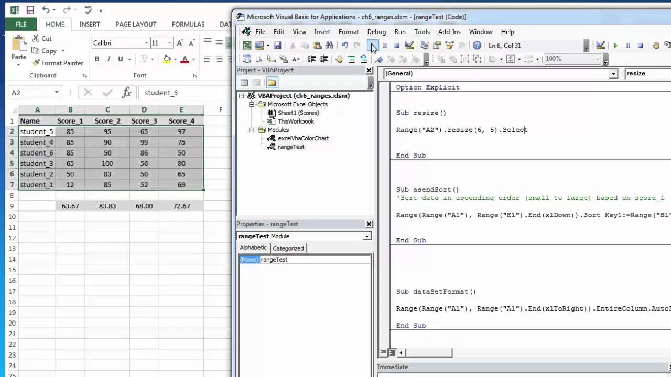Click the blue Help question mark icon
The width and height of the screenshot is (671, 377).
[477, 46]
